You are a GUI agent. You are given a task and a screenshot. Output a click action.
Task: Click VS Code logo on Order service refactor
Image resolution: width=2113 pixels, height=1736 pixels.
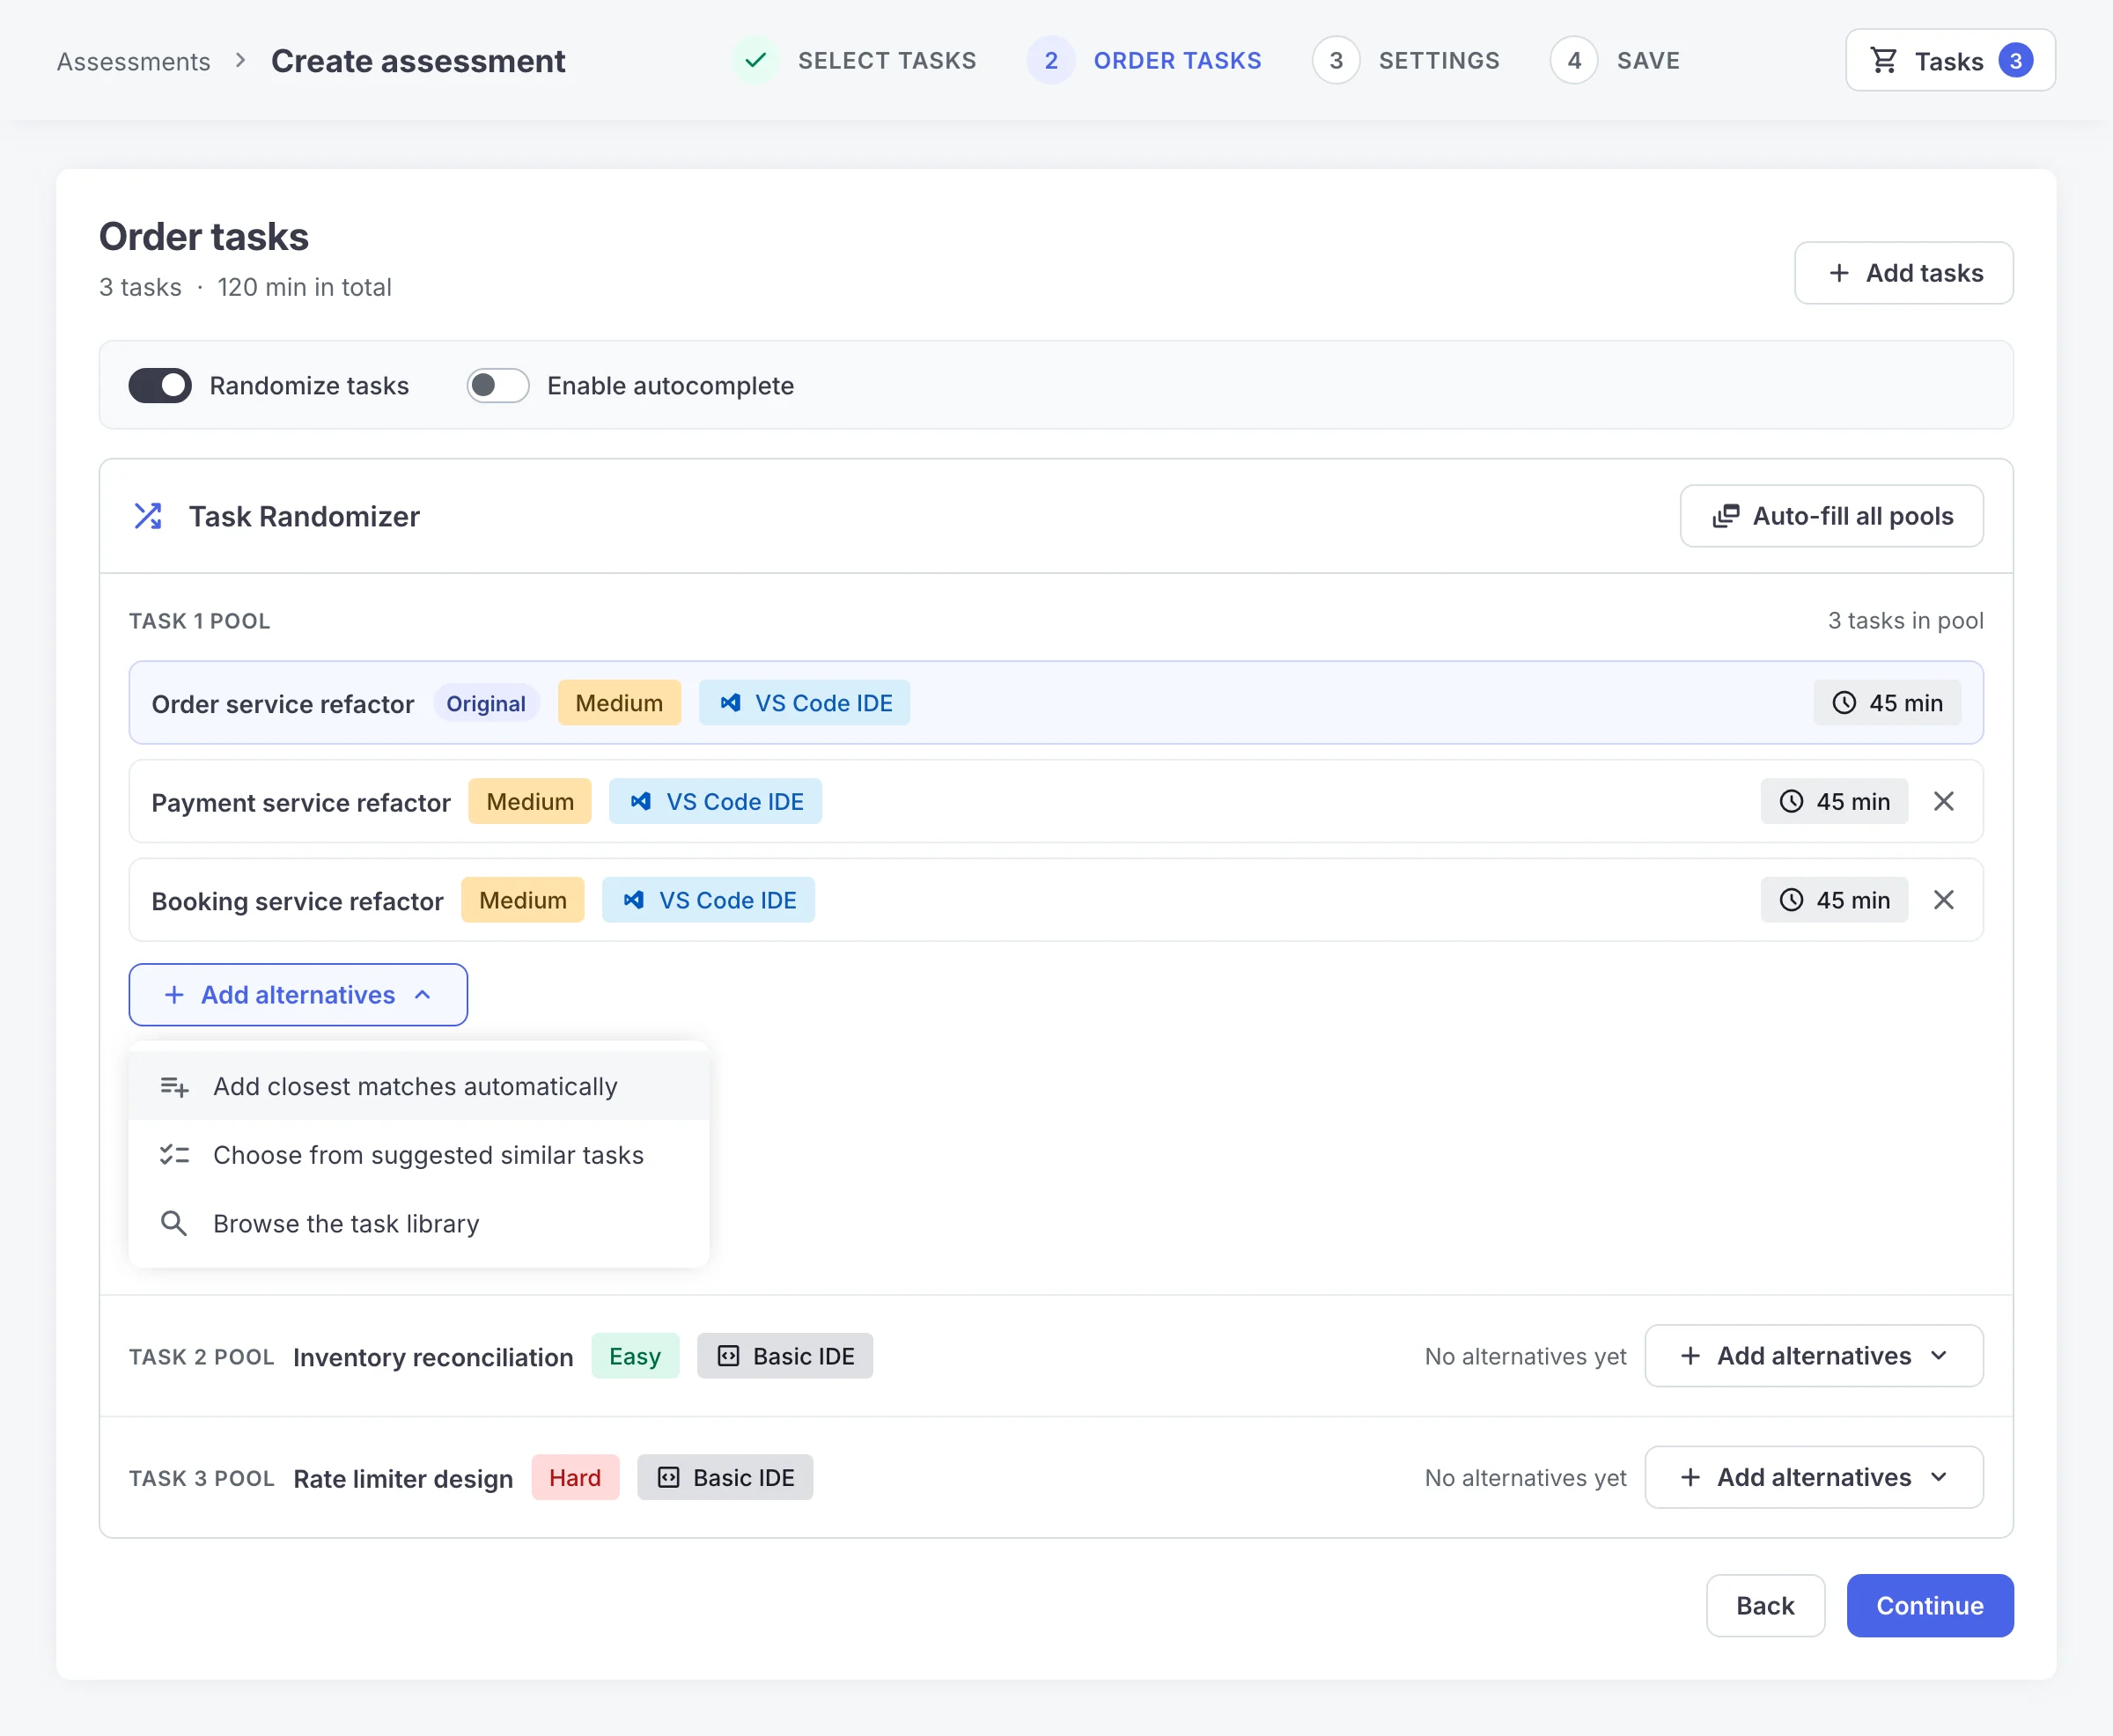[731, 703]
